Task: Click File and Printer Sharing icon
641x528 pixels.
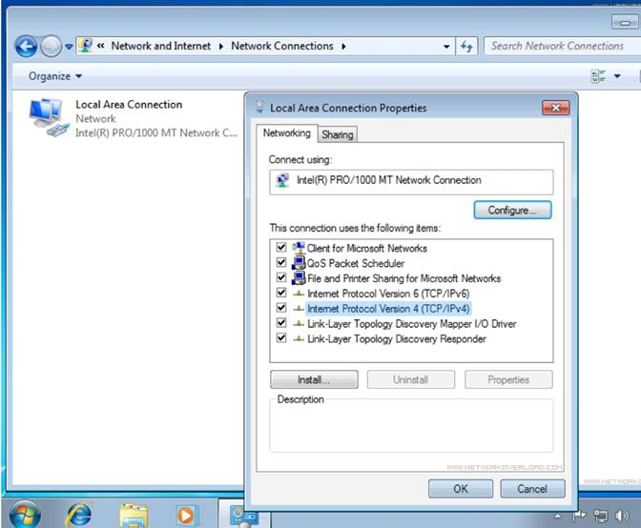Action: 299,277
